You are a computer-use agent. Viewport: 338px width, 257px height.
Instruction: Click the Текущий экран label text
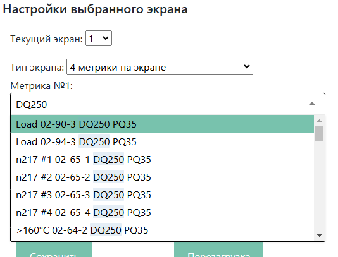[47, 39]
